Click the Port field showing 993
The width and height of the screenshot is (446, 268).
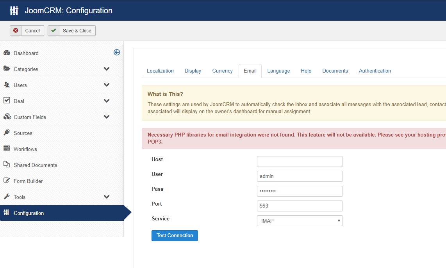click(x=300, y=206)
